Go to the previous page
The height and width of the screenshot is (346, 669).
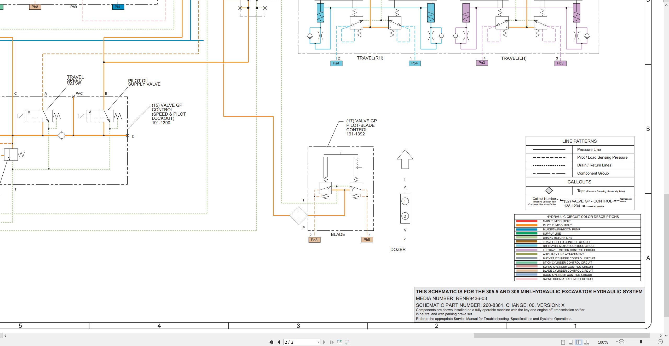[x=279, y=342]
